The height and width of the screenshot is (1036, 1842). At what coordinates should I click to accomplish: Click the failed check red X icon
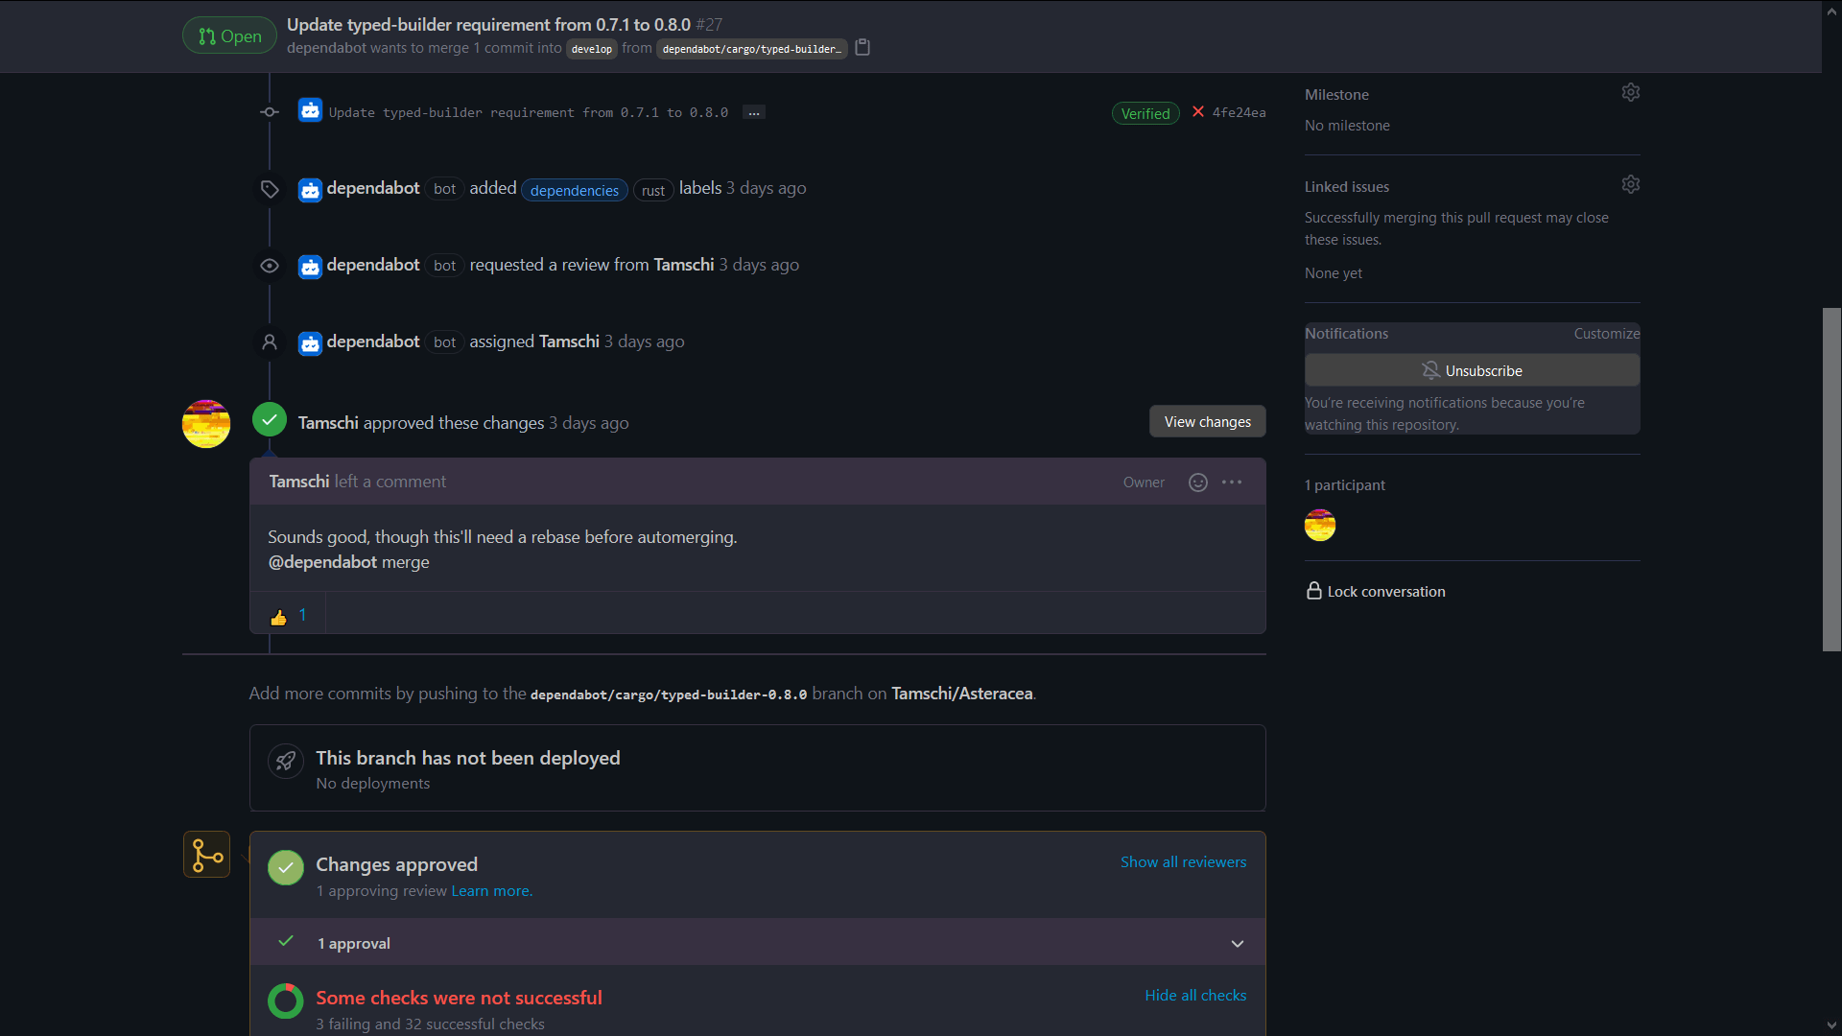[x=1198, y=112]
